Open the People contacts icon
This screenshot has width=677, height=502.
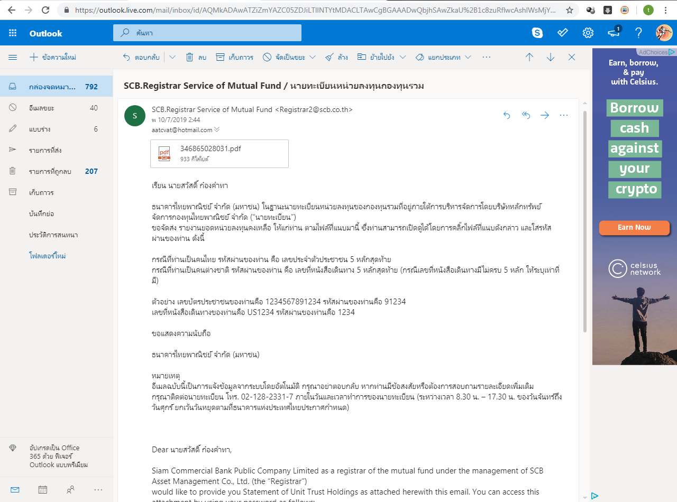[70, 490]
